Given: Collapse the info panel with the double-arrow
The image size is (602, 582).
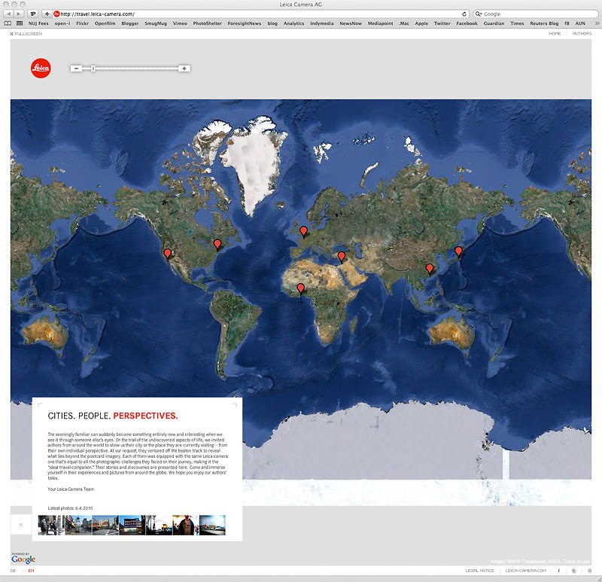Looking at the screenshot, I should pyautogui.click(x=21, y=524).
